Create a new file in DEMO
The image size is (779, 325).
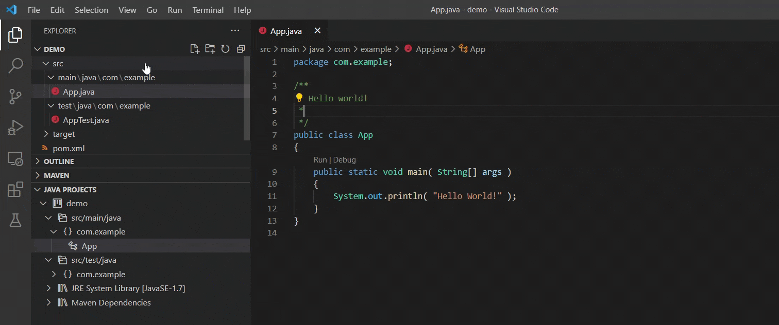194,49
